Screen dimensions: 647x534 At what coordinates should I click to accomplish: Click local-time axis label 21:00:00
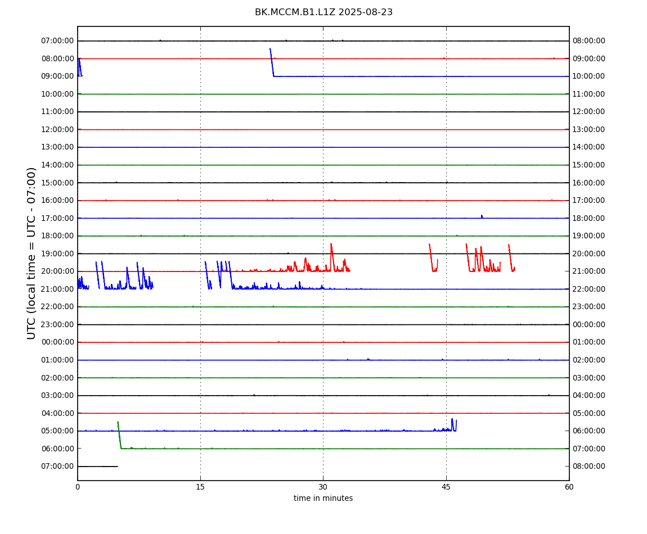tap(589, 271)
